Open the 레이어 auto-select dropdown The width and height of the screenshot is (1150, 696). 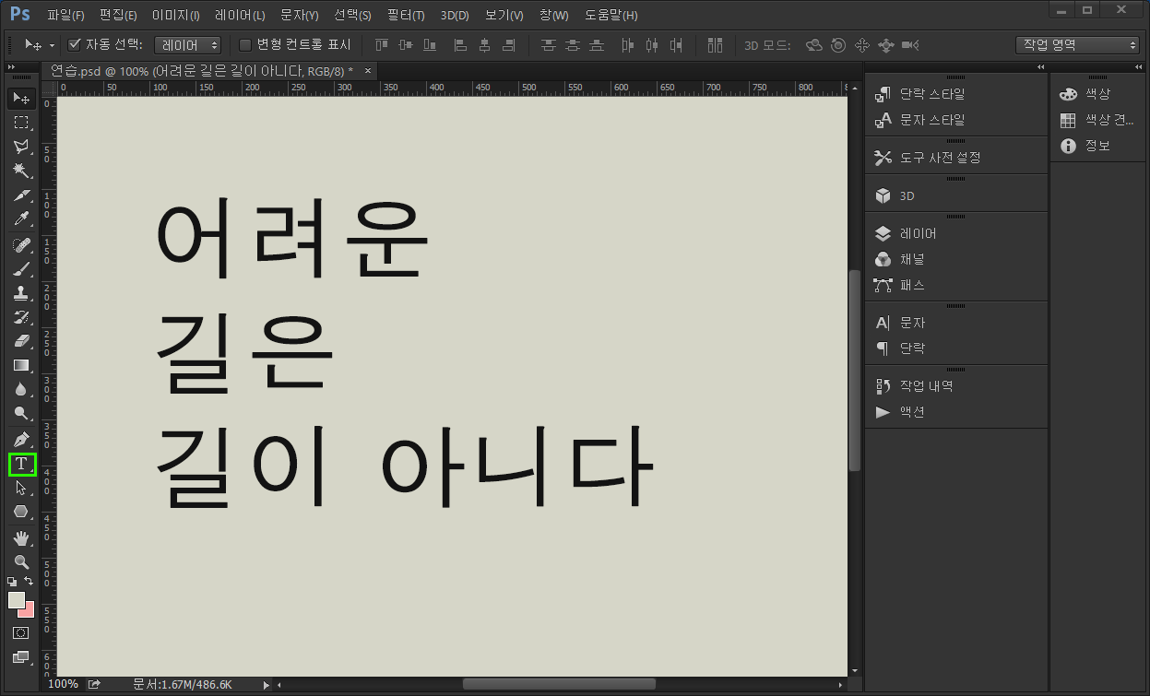tap(187, 44)
